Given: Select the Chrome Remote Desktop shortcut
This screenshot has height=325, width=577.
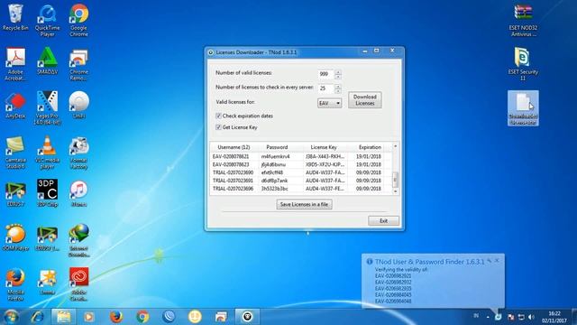Looking at the screenshot, I should [x=78, y=64].
